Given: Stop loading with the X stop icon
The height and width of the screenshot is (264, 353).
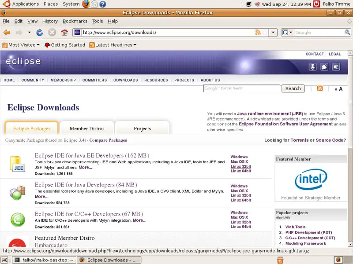Looking at the screenshot, I should (x=52, y=33).
